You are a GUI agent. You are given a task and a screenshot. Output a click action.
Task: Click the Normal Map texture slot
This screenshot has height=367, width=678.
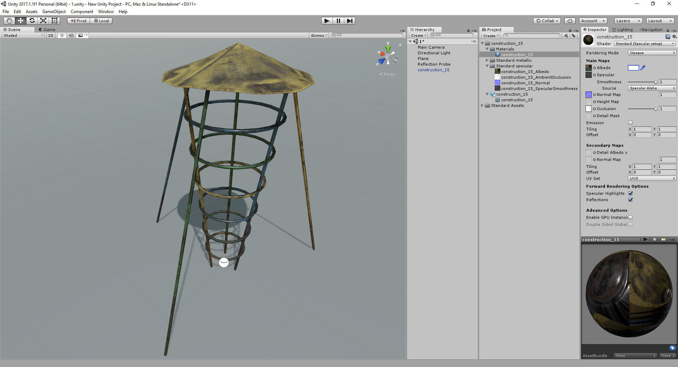[589, 95]
